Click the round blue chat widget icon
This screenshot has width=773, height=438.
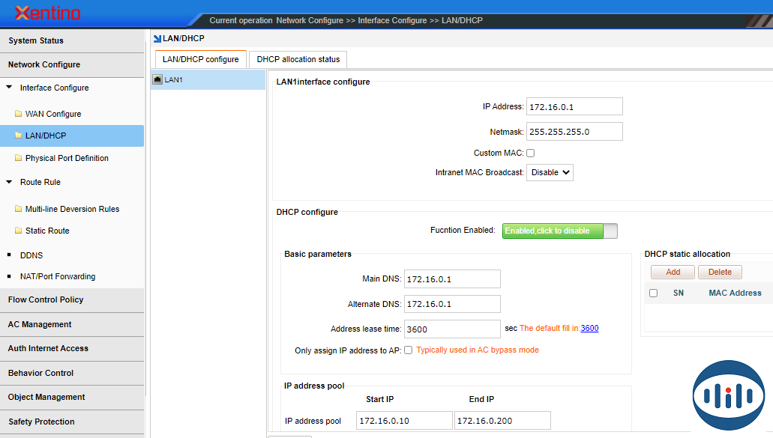(728, 395)
